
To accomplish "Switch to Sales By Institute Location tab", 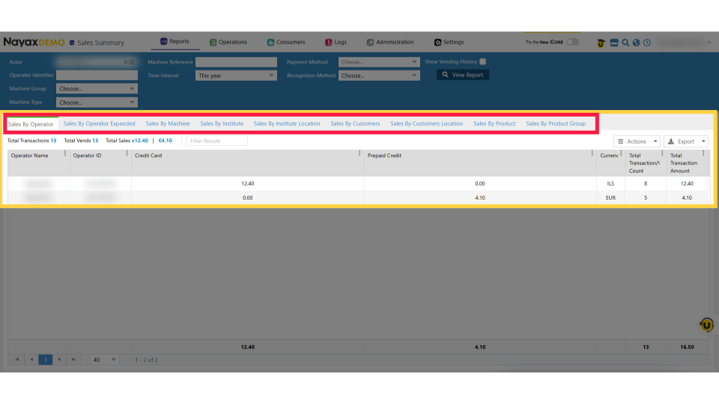I will point(287,123).
